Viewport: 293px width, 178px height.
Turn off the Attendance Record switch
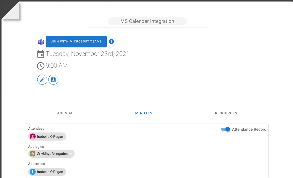(x=225, y=129)
